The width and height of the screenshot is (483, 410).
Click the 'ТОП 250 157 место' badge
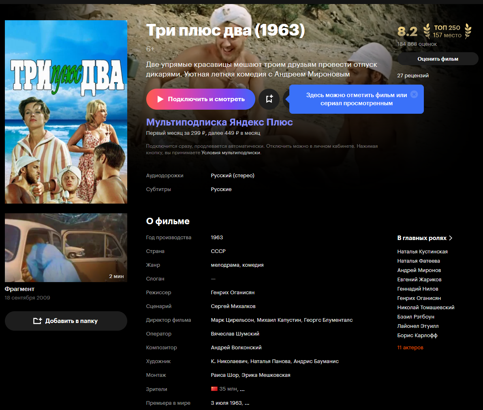pyautogui.click(x=447, y=32)
